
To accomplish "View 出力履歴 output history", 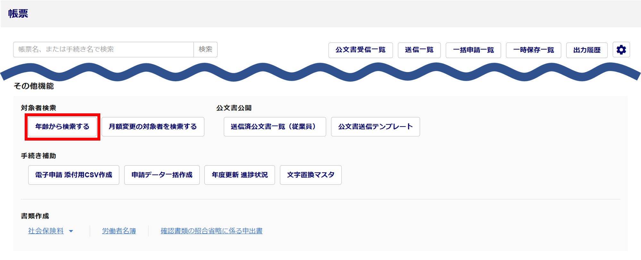I will click(587, 50).
